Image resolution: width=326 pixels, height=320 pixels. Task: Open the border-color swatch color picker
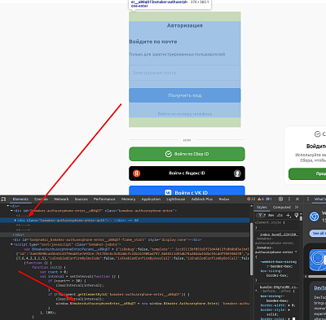[293, 318]
